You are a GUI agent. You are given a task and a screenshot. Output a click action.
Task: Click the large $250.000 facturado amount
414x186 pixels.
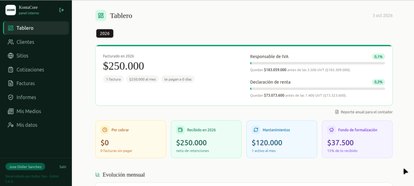tap(123, 66)
